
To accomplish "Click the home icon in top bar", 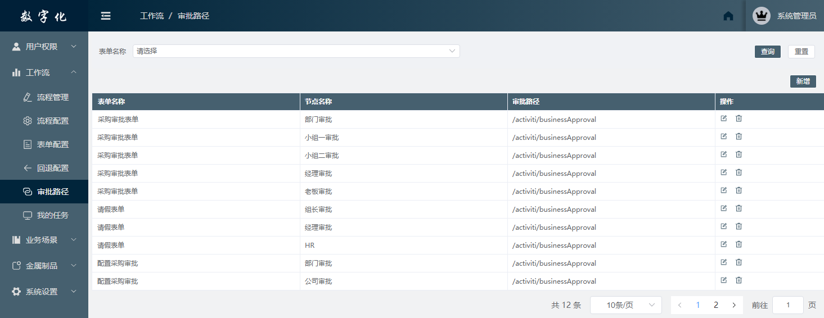I will 728,16.
